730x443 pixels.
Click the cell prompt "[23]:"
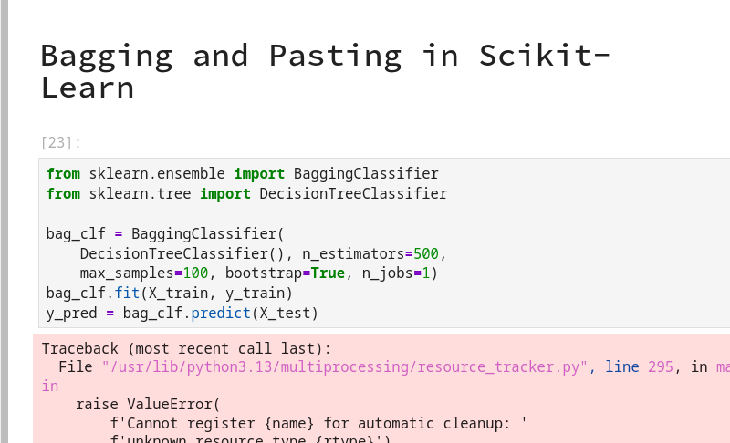pyautogui.click(x=60, y=143)
